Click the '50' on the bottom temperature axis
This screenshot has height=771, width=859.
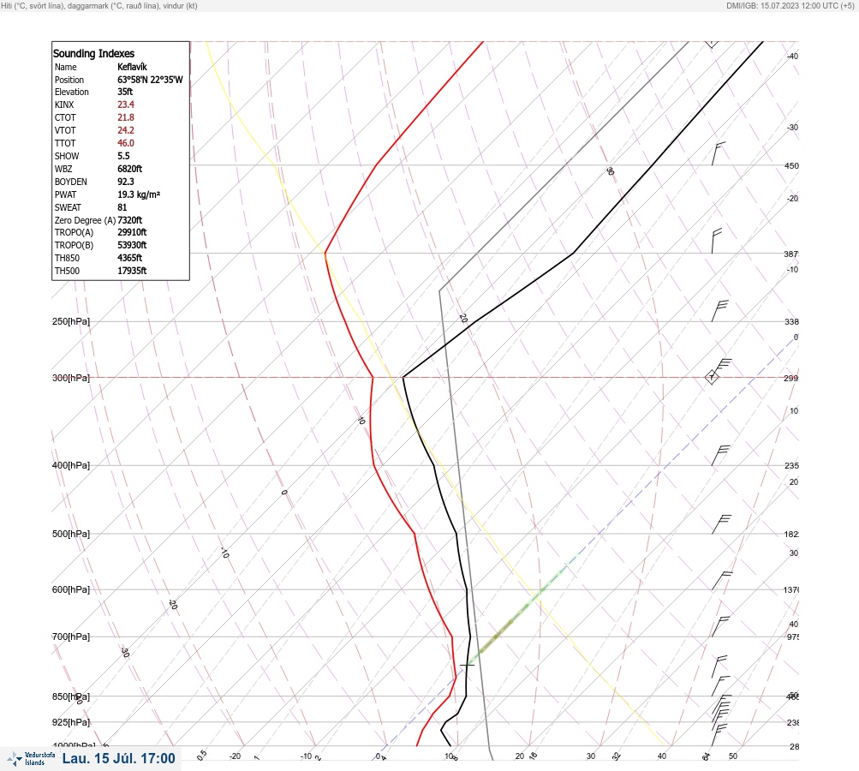[x=733, y=756]
